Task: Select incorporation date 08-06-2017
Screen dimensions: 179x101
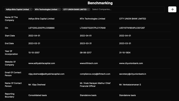Action: click(x=86, y=53)
